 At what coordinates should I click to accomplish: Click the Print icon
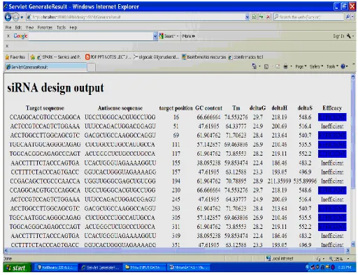(285, 67)
